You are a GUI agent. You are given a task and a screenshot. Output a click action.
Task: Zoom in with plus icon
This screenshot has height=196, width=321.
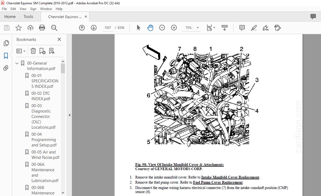(174, 28)
